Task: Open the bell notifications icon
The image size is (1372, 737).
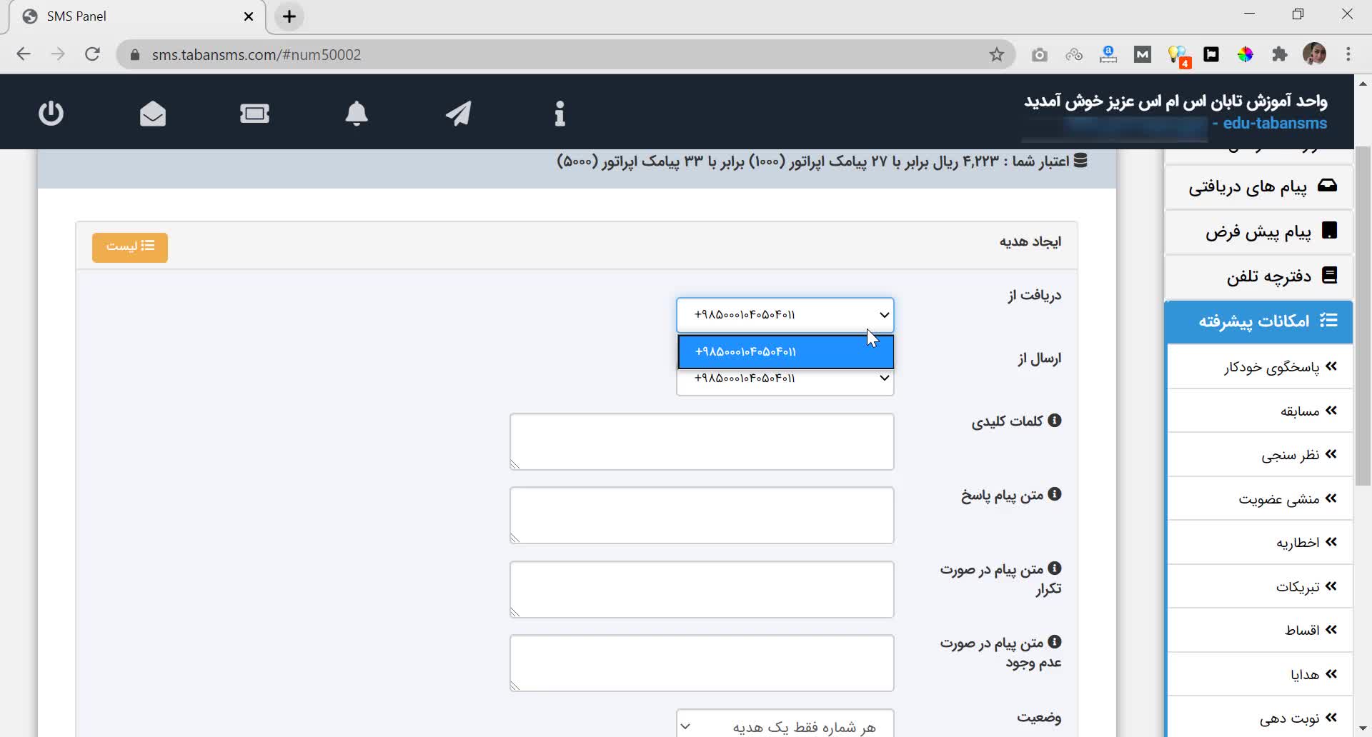Action: click(357, 114)
